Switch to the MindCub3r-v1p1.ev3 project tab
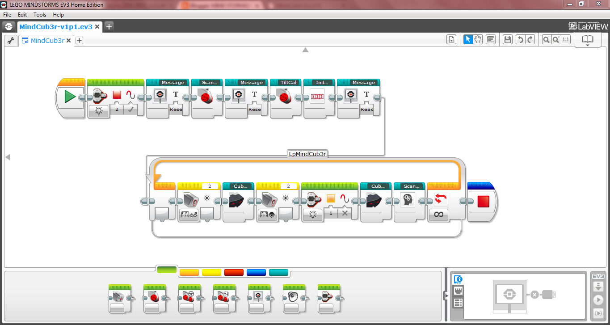 56,27
